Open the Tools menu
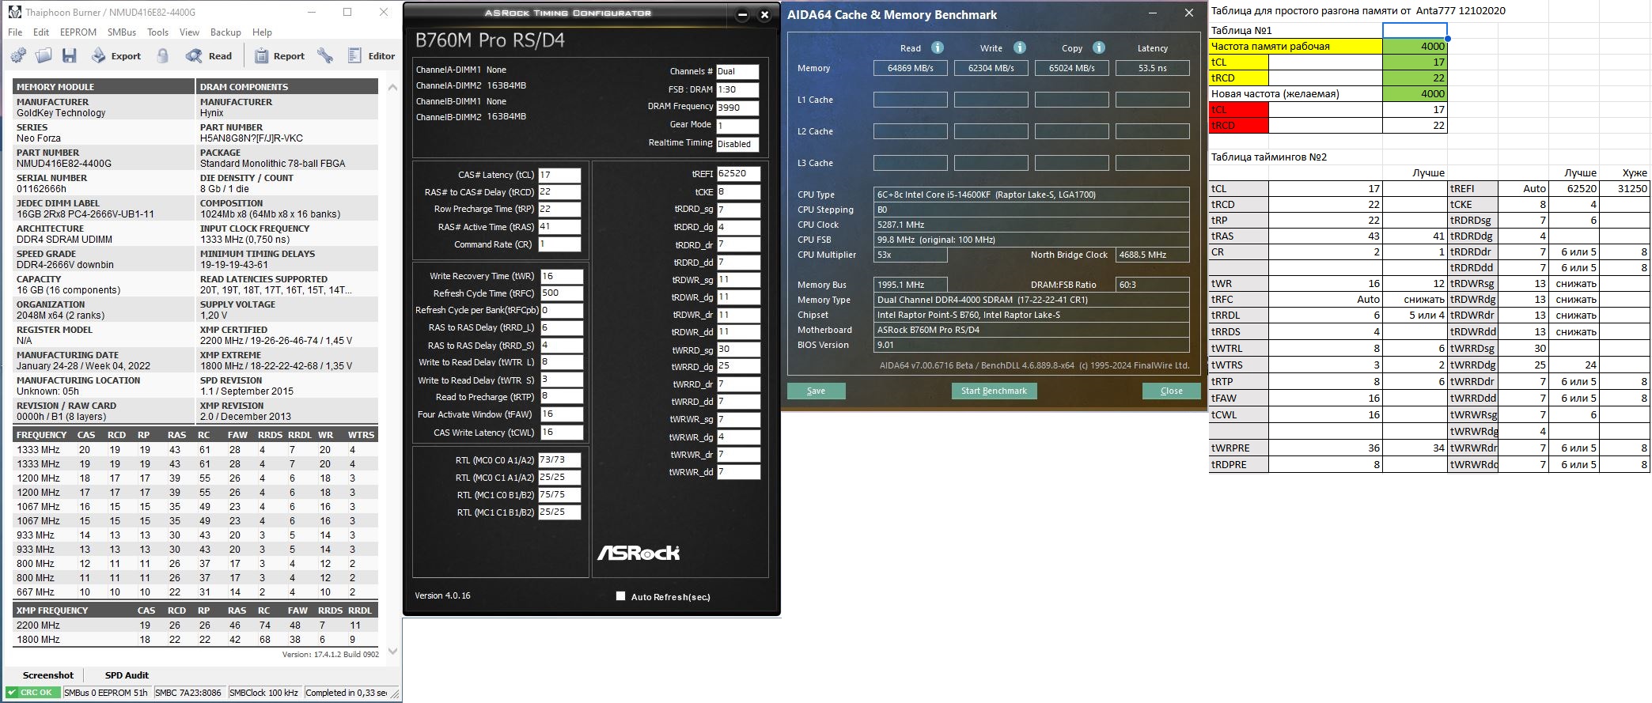The width and height of the screenshot is (1652, 703). point(158,32)
